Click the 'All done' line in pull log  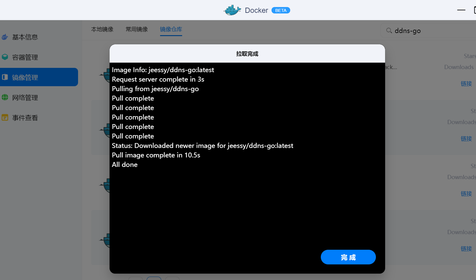[125, 165]
